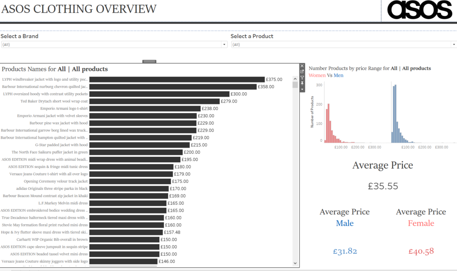
Task: Click the £358.00 price label
Action: [266, 87]
